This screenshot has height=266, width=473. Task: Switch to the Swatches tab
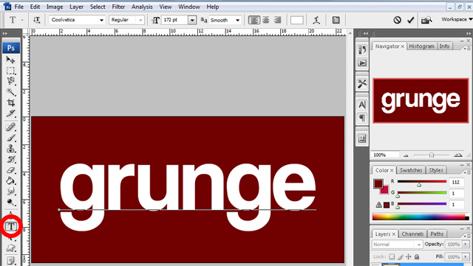tap(411, 170)
